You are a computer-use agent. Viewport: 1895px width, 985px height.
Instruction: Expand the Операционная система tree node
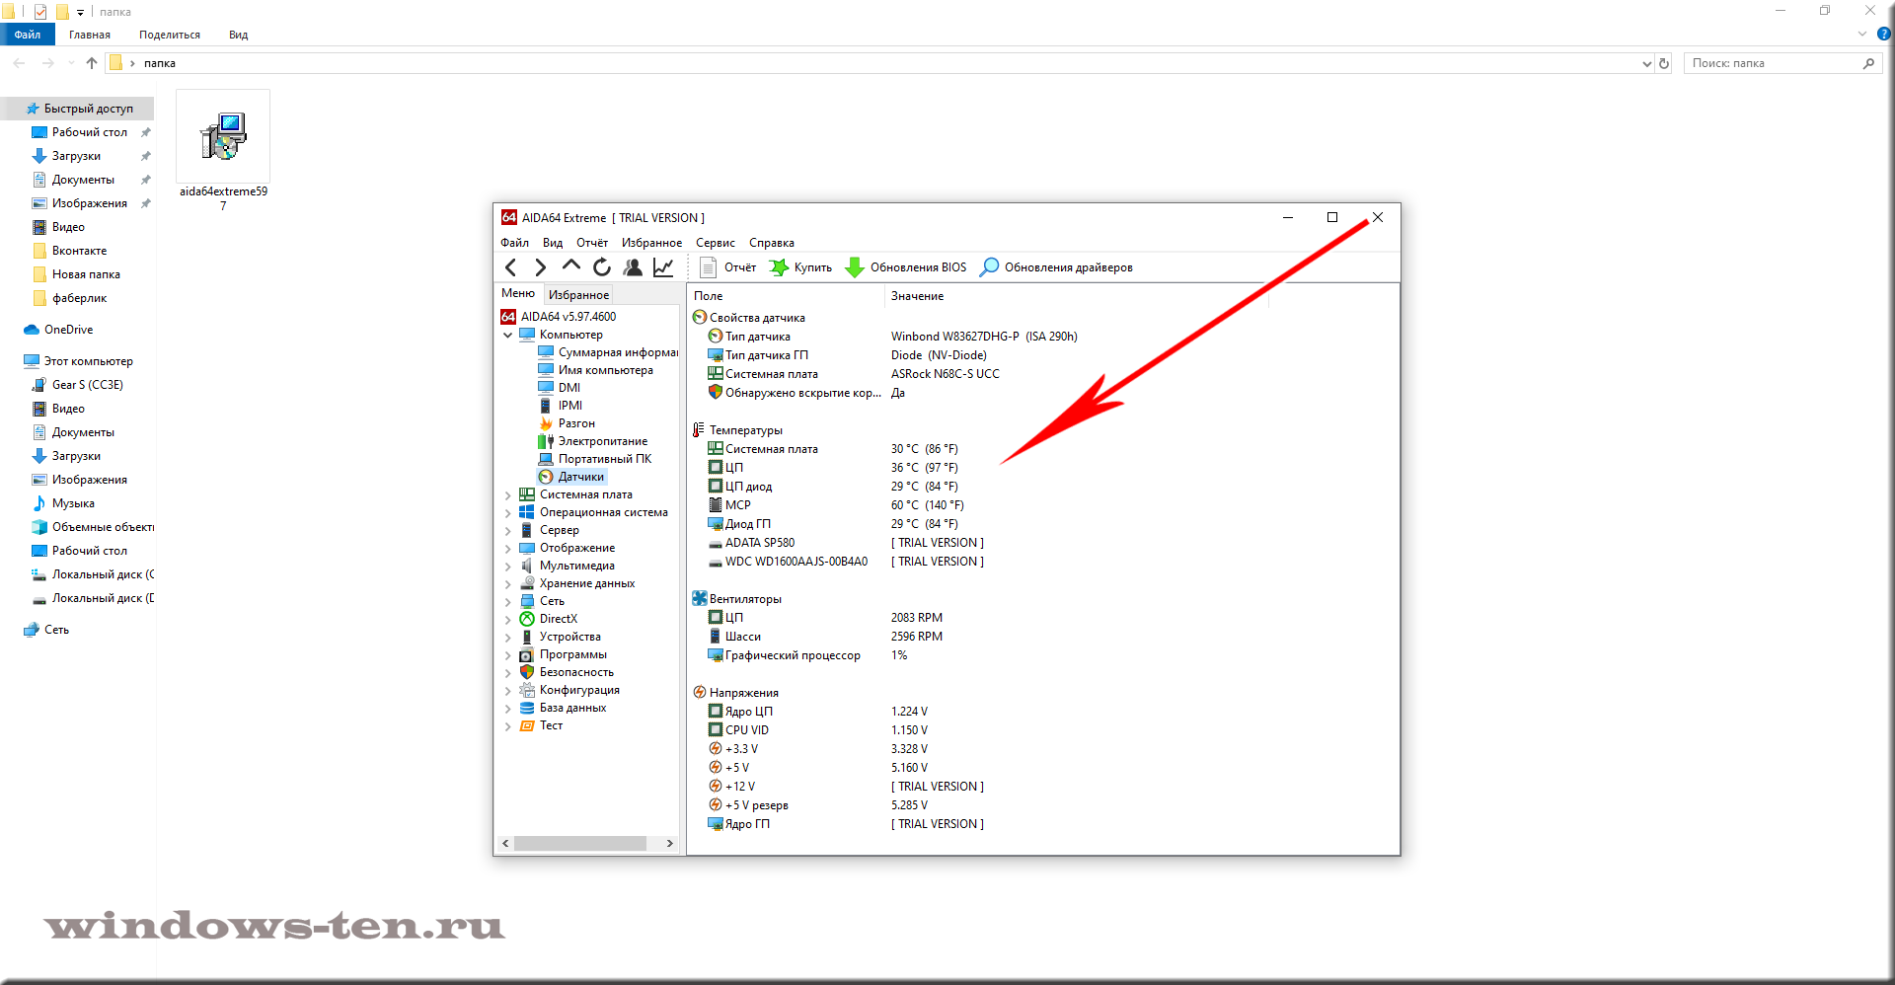click(x=508, y=513)
